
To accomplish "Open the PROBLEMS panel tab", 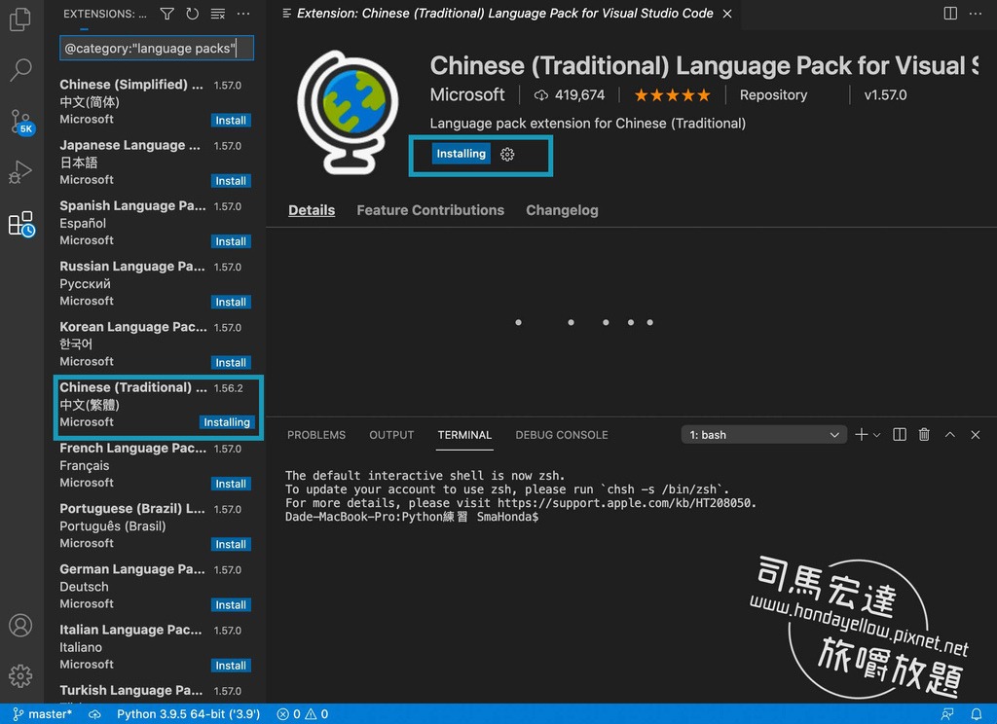I will (x=316, y=435).
